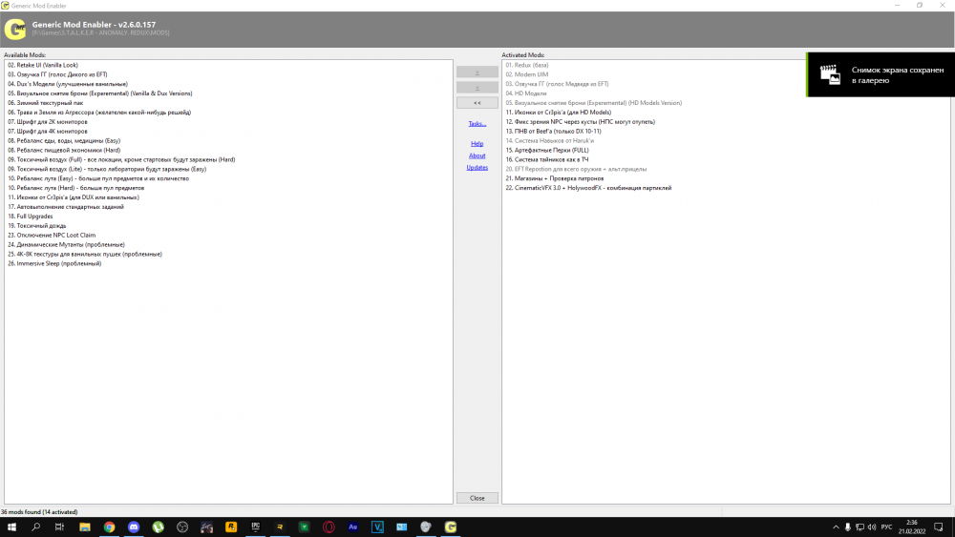Show hidden system tray icons

pos(836,527)
